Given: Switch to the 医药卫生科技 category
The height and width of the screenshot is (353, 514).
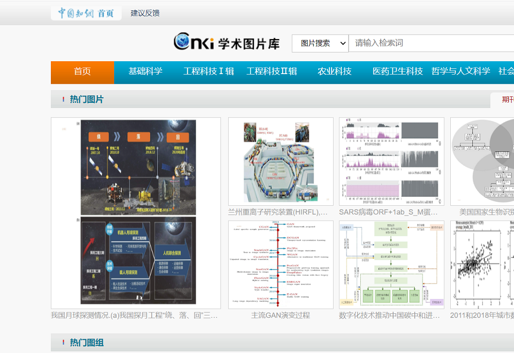Looking at the screenshot, I should tap(398, 72).
